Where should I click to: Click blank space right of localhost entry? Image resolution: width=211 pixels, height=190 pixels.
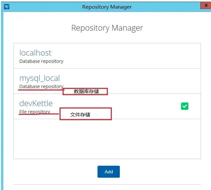click(132, 56)
